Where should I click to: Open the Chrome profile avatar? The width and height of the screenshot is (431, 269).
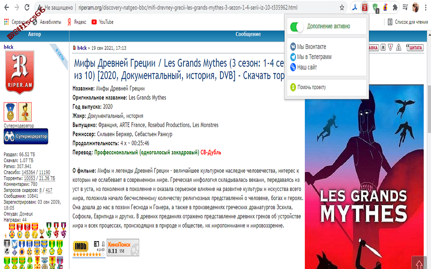pos(416,7)
